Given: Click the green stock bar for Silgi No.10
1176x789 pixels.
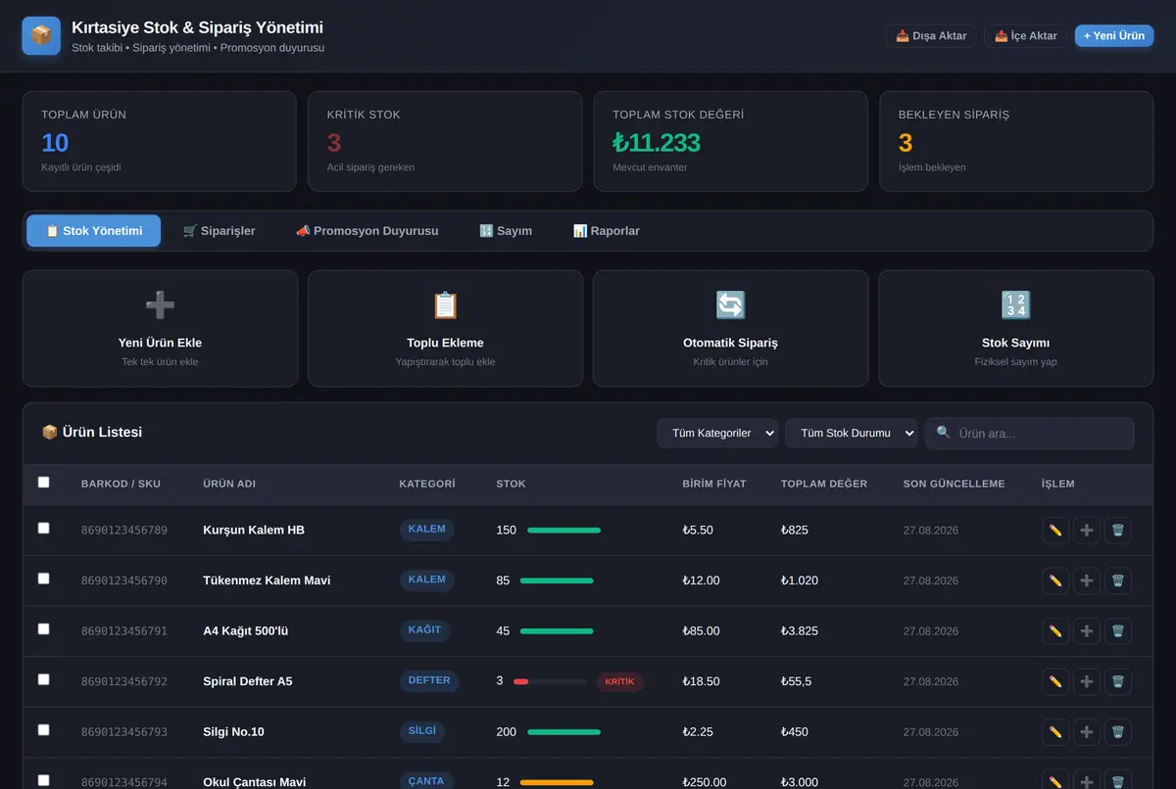Looking at the screenshot, I should pyautogui.click(x=563, y=732).
